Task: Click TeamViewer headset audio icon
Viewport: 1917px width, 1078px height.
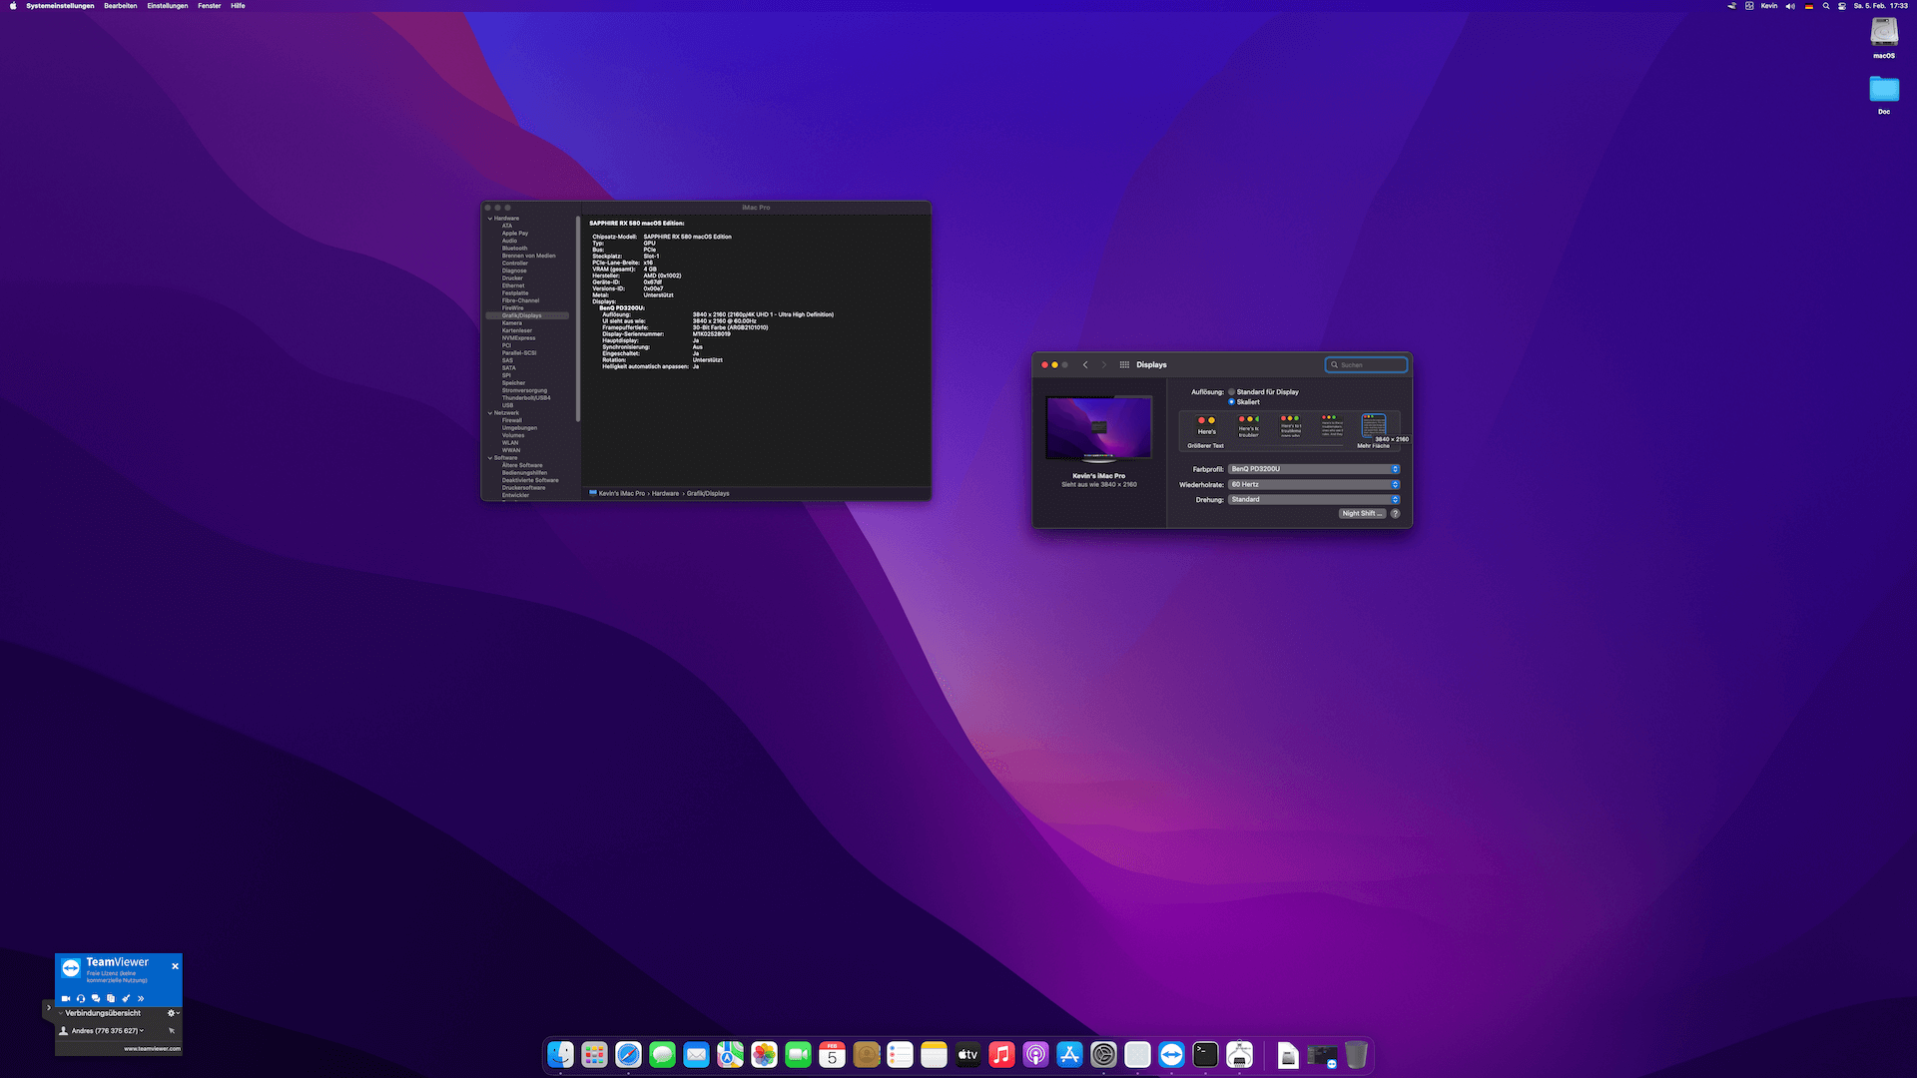Action: 81,998
